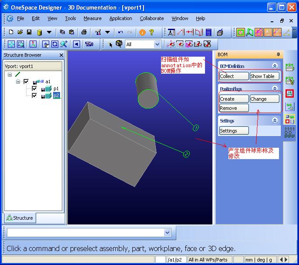
Task: Click the Create position flag button
Action: coord(234,99)
